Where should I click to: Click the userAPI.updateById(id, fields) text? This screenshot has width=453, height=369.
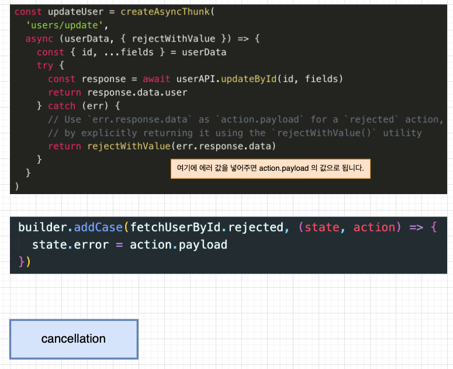click(x=260, y=79)
